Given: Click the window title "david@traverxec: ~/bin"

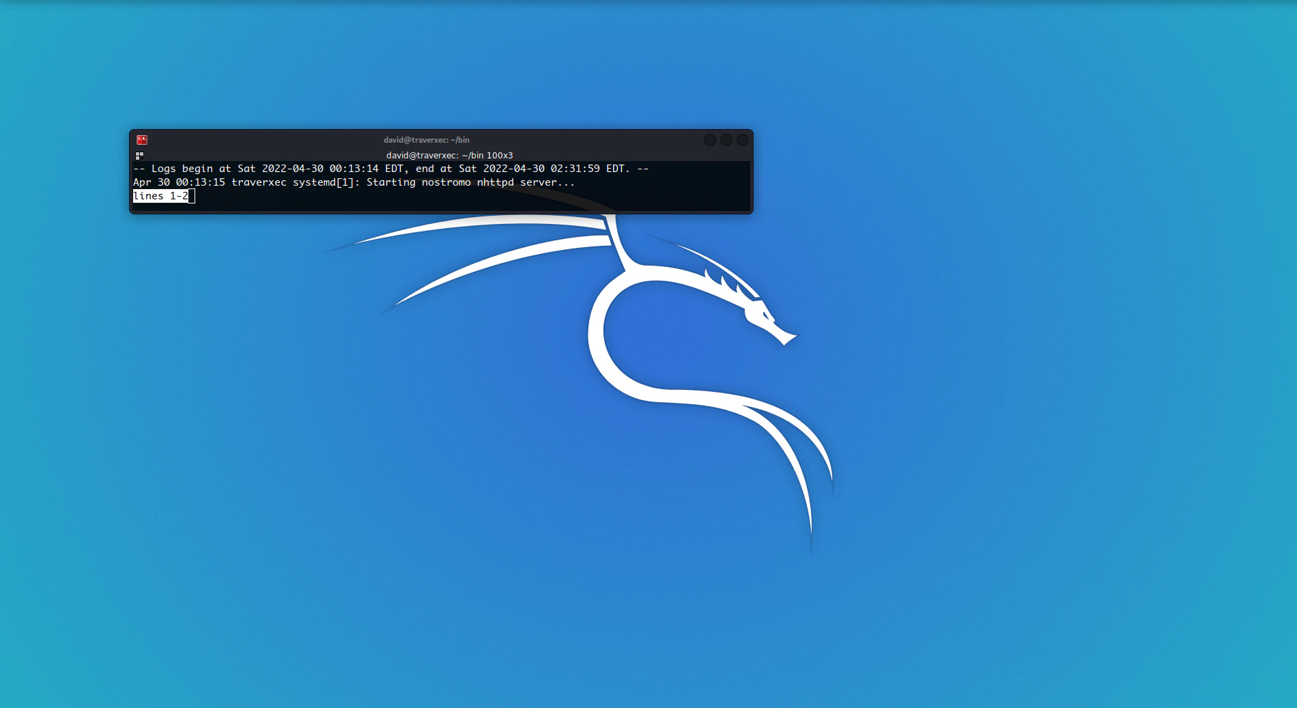Looking at the screenshot, I should [x=427, y=140].
